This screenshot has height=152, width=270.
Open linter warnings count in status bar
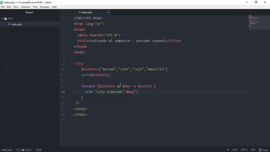24,150
